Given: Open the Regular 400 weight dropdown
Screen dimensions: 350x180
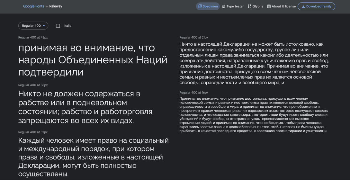Looking at the screenshot, I should point(31,26).
